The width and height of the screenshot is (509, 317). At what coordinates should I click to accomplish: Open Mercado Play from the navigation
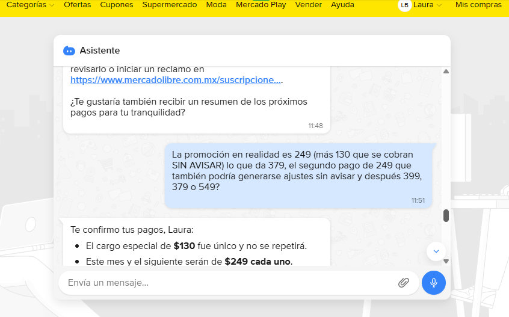coord(261,5)
